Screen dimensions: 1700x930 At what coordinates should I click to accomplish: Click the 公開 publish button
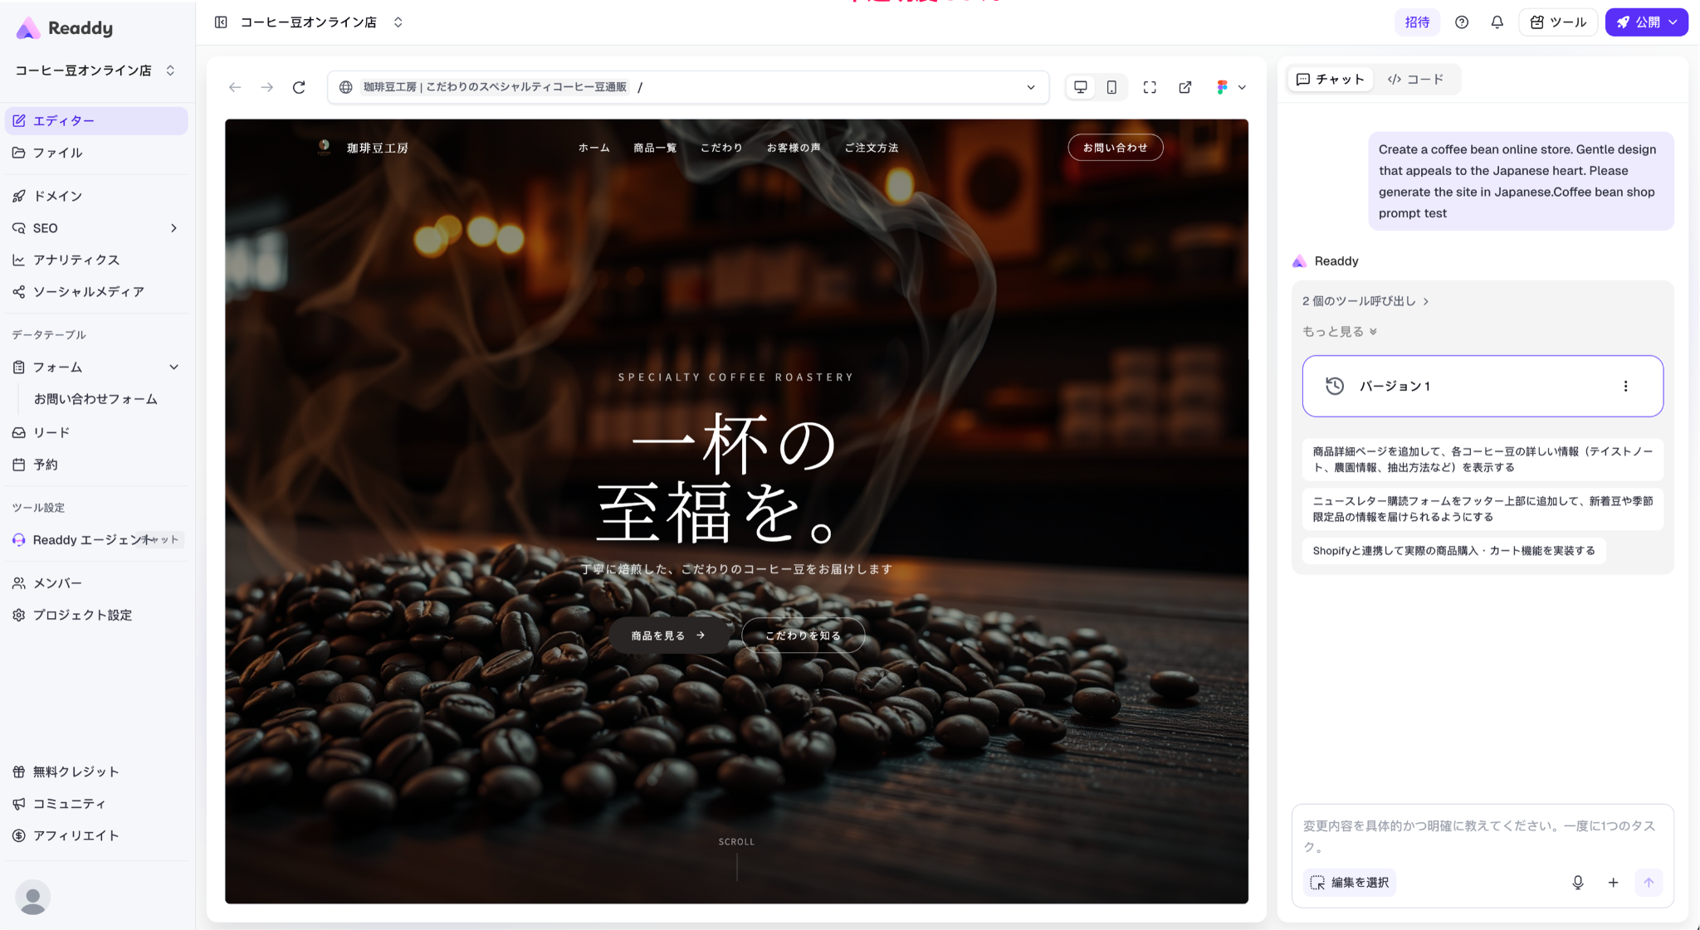[1646, 22]
